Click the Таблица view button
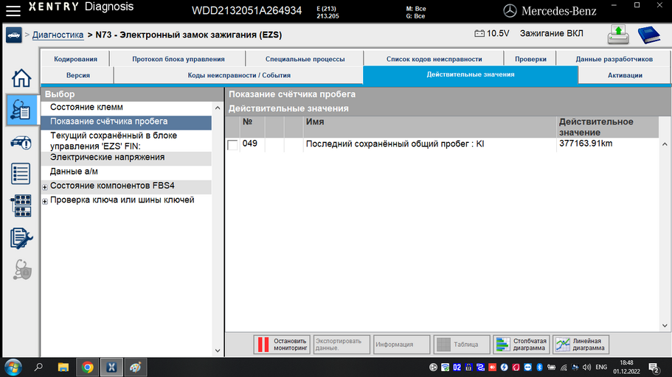This screenshot has height=377, width=672. coord(462,345)
